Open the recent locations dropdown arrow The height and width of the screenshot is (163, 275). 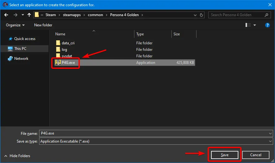click(x=23, y=15)
